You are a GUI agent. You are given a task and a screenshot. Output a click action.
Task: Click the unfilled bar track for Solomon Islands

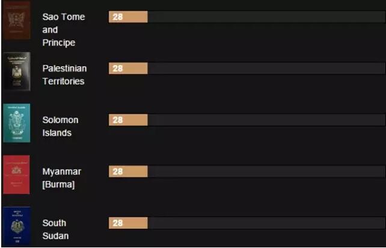(265, 120)
